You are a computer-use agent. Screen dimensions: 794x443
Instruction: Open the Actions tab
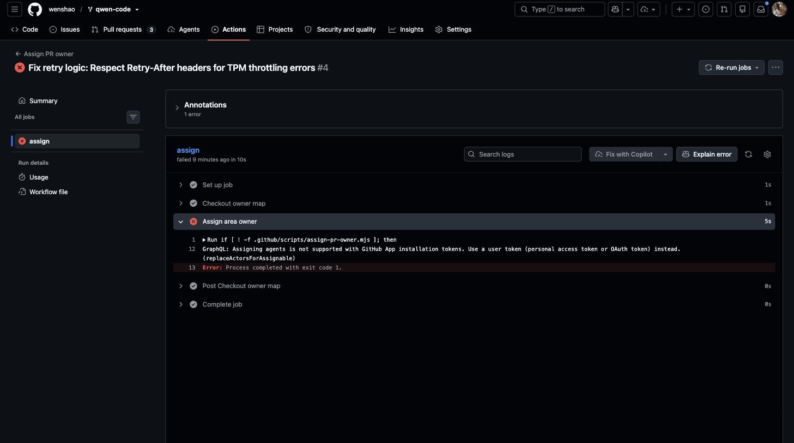pos(228,29)
